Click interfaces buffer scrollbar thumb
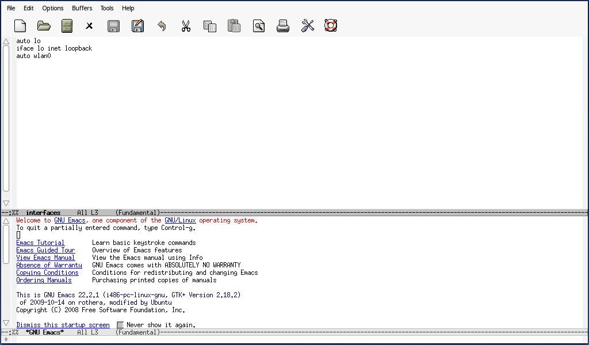This screenshot has height=345, width=589. 6,118
